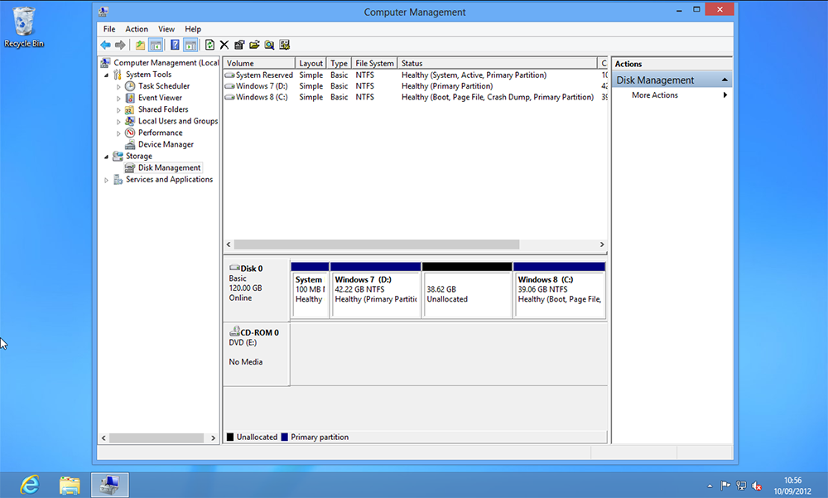Select the System 100 MB partition block
This screenshot has width=828, height=498.
click(310, 290)
